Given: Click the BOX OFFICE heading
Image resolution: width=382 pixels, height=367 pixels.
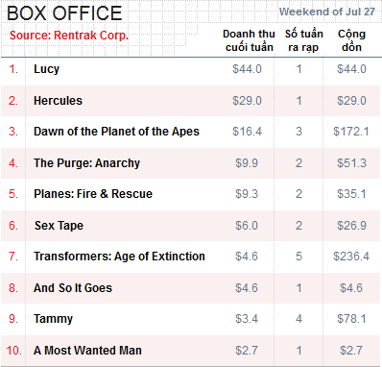Looking at the screenshot, I should pos(64,13).
